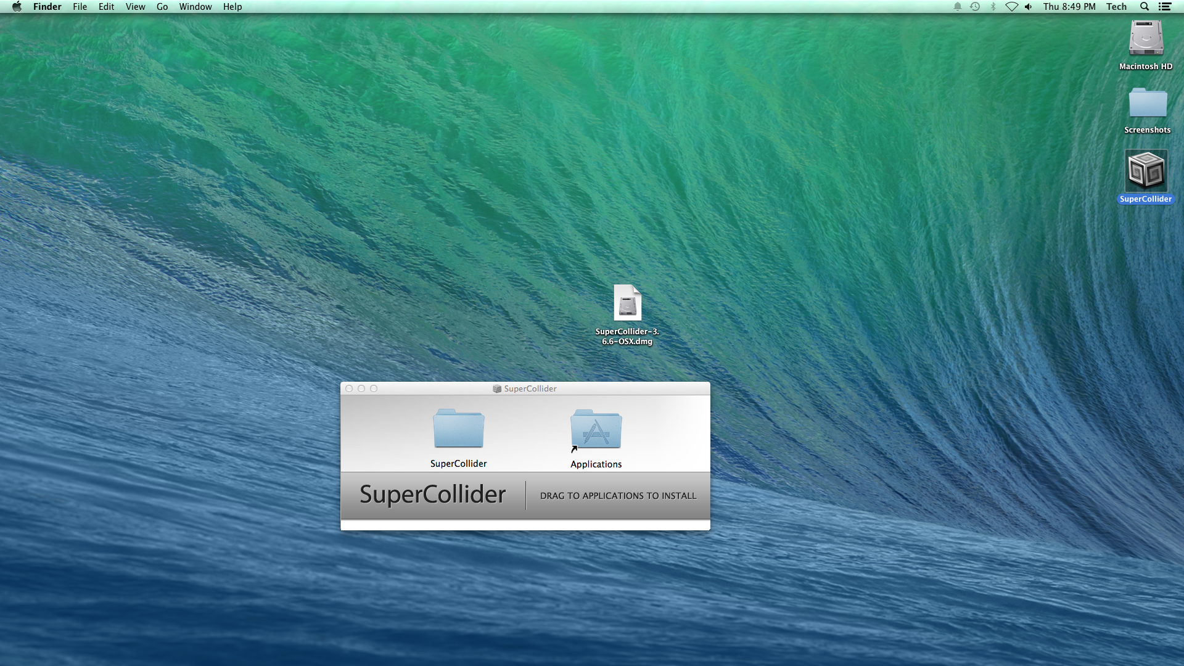Viewport: 1184px width, 666px height.
Task: Open the Tech user menu
Action: [x=1116, y=7]
